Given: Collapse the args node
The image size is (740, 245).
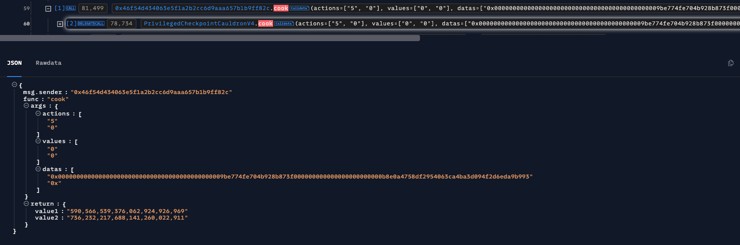Looking at the screenshot, I should point(26,105).
